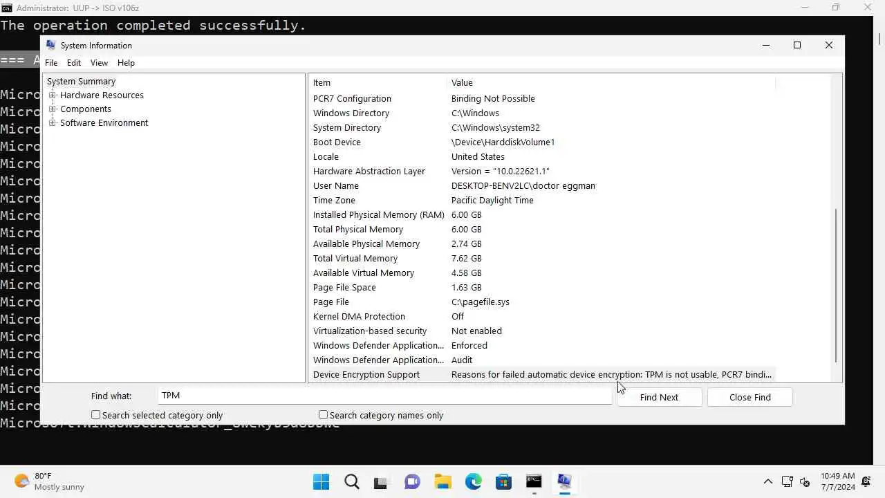
Task: Click the Command Prompt title bar icon
Action: click(x=6, y=8)
